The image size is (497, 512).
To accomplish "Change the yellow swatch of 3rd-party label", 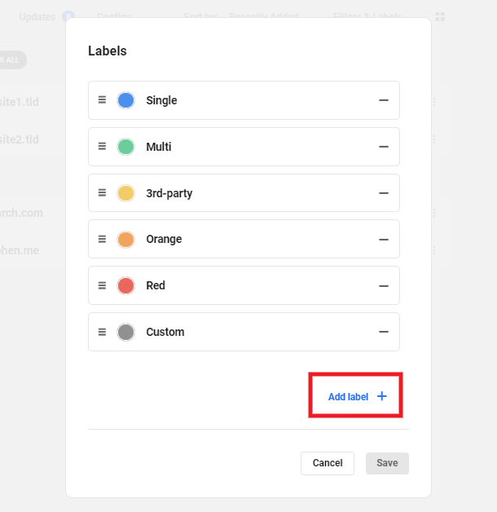I will tap(125, 193).
